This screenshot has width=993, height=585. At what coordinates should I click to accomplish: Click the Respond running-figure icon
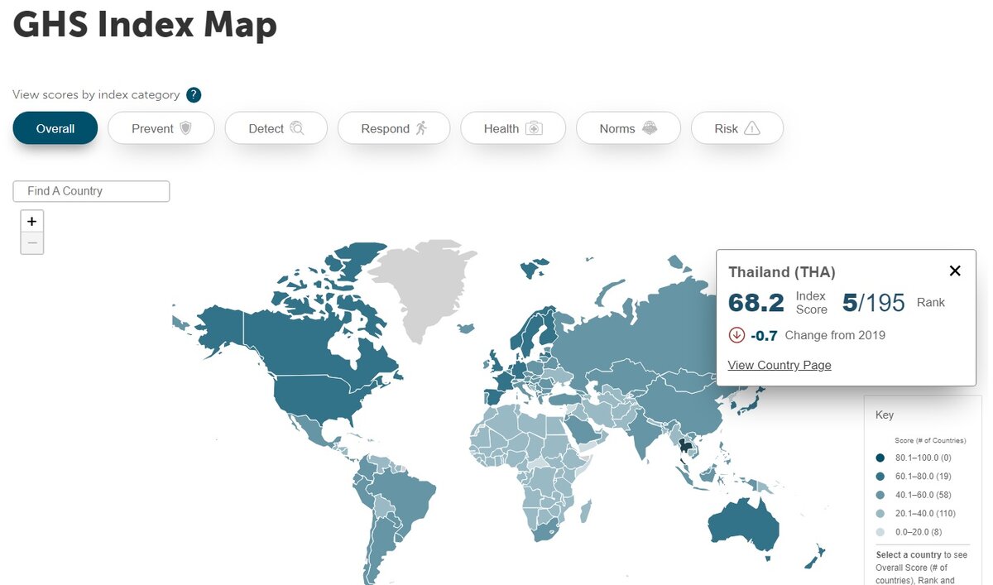tap(422, 127)
